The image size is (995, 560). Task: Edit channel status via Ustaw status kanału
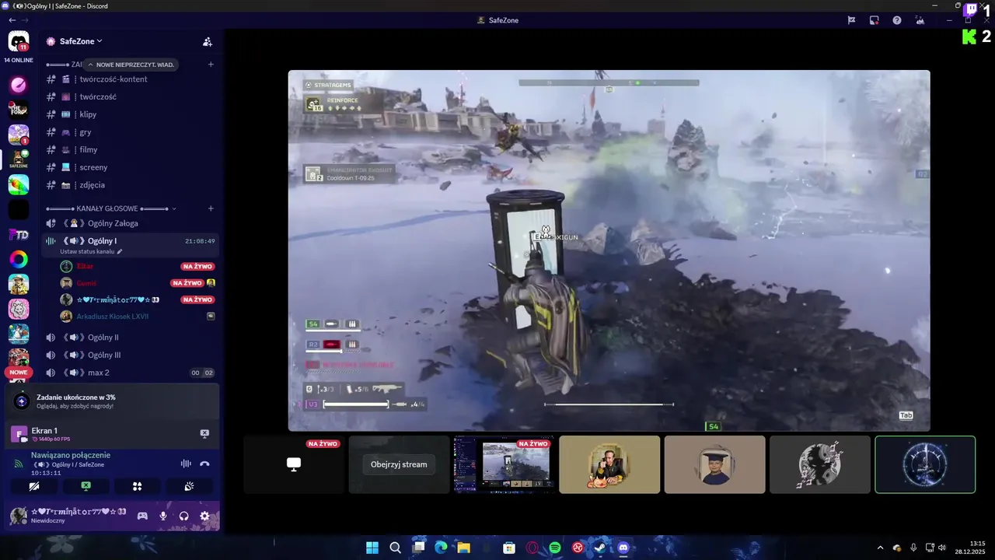[x=91, y=252]
